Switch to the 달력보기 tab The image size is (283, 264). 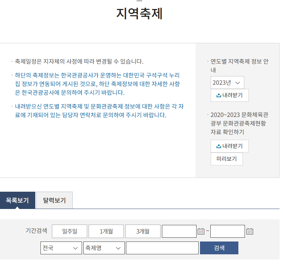click(x=54, y=200)
